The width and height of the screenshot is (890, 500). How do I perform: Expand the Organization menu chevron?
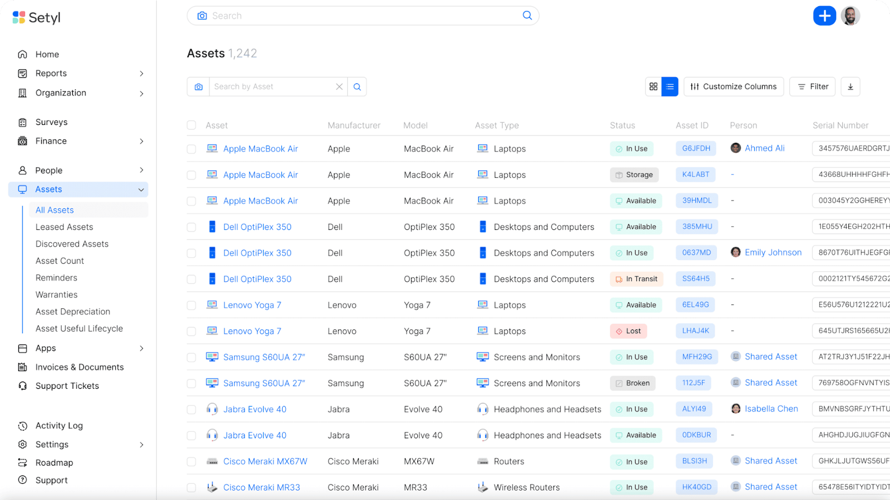pos(141,93)
